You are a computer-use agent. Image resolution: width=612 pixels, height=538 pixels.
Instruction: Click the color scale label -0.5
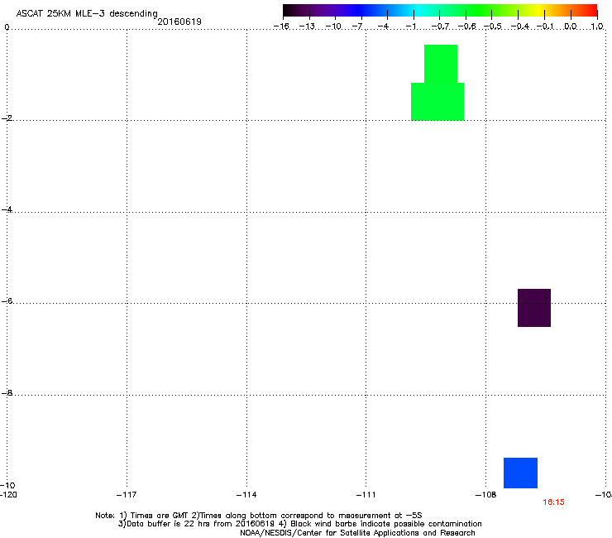[x=493, y=26]
